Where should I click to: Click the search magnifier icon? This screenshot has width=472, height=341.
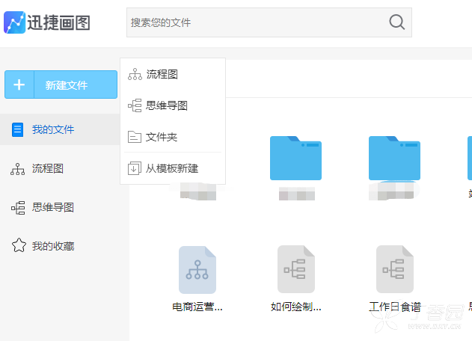click(396, 22)
